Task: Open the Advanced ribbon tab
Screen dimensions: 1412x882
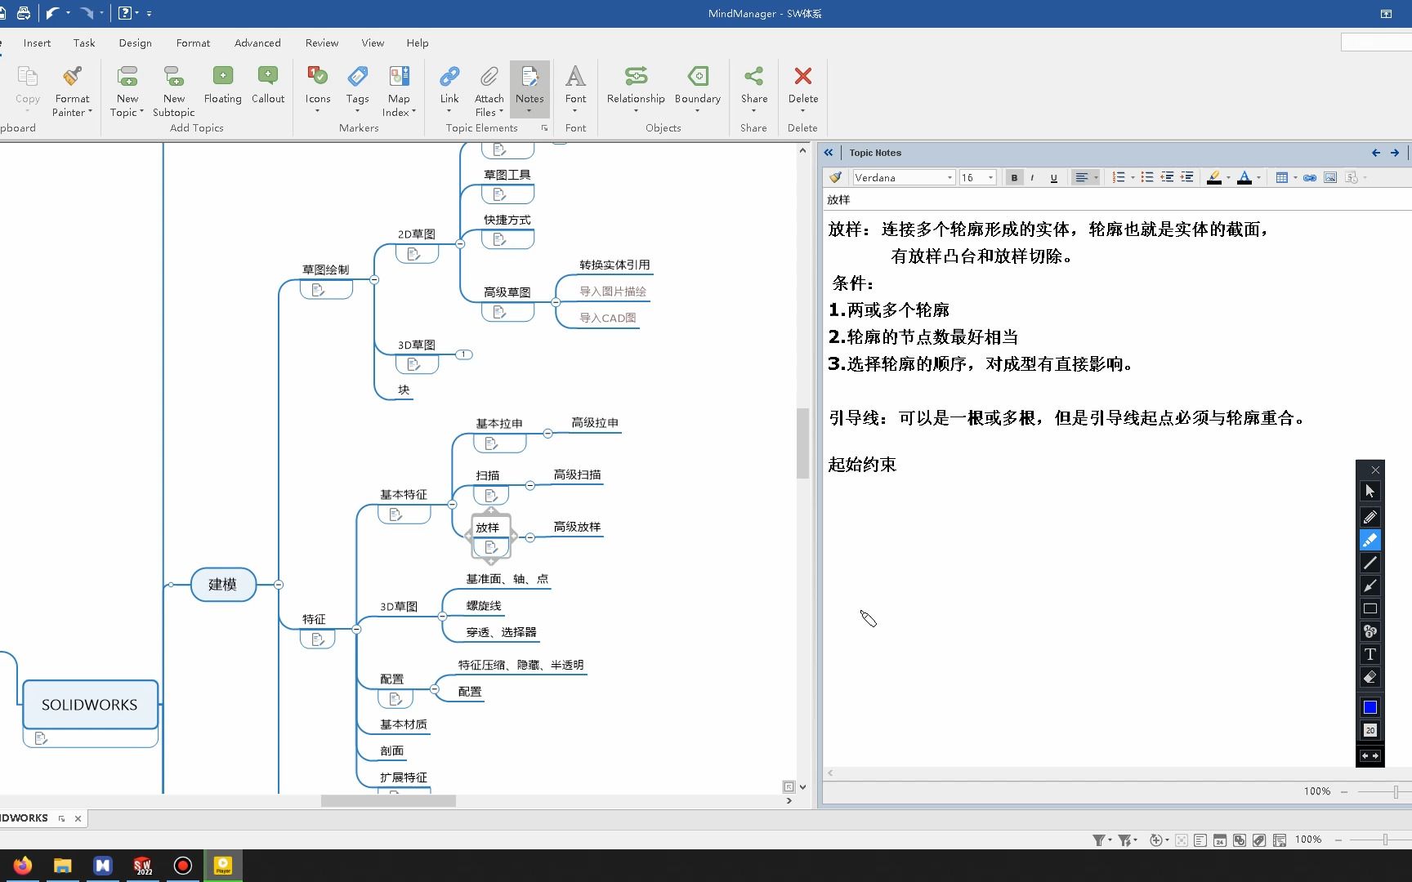Action: [257, 43]
